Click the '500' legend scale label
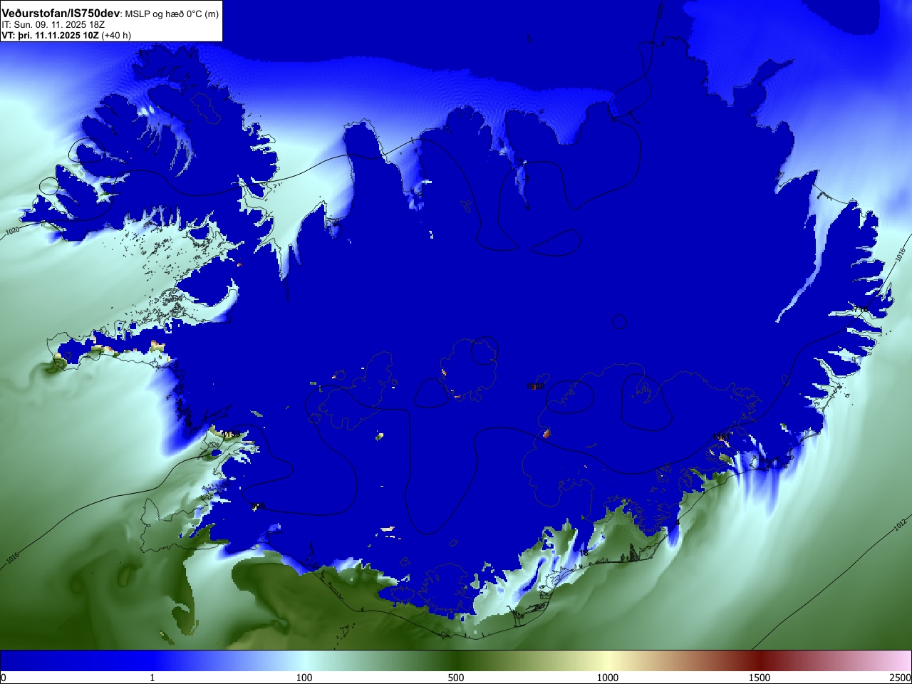912x684 pixels. point(456,678)
